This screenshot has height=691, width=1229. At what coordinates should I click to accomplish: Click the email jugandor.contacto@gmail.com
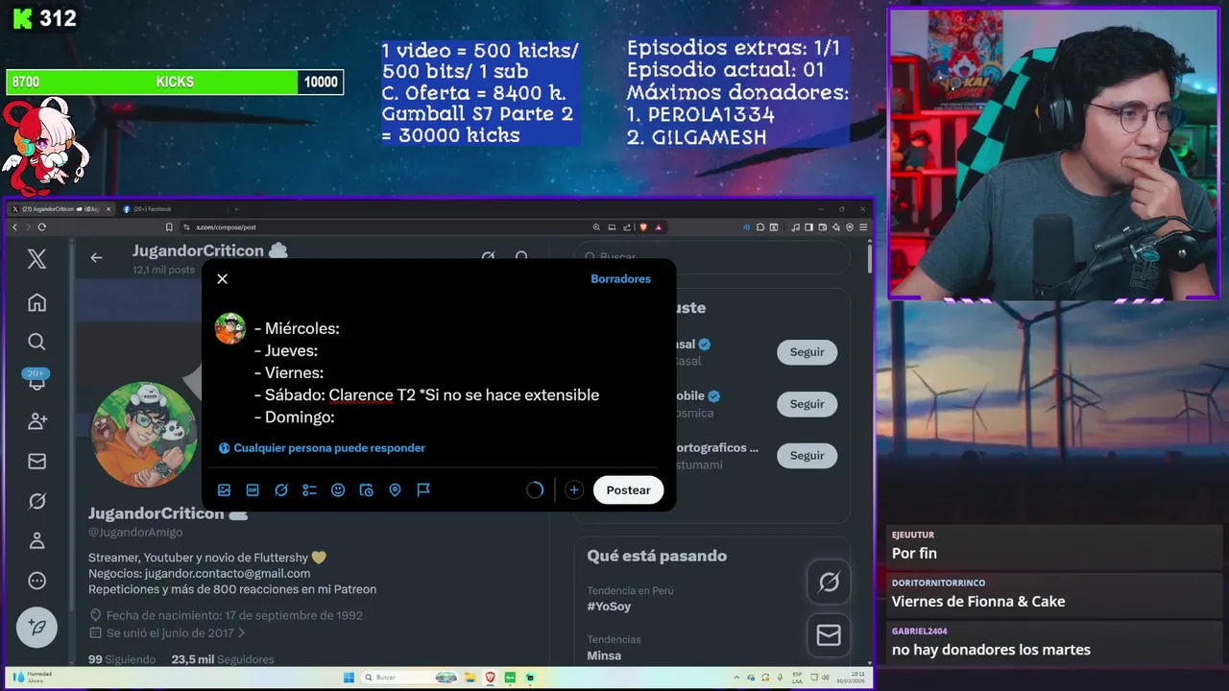pyautogui.click(x=228, y=573)
